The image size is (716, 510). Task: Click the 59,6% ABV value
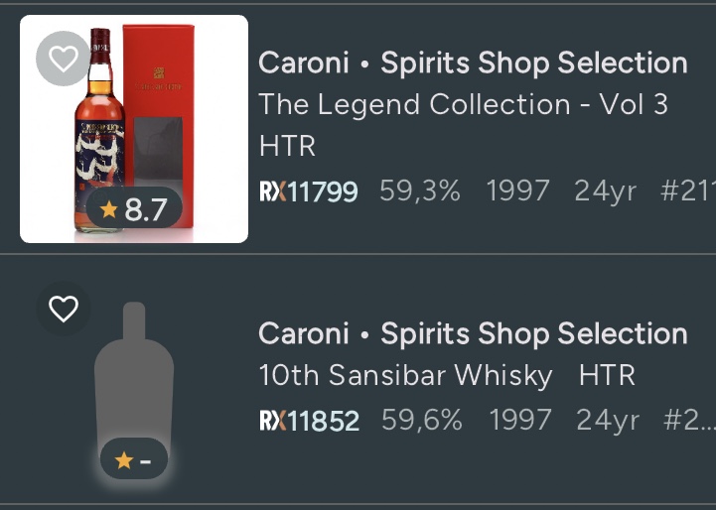coord(421,421)
